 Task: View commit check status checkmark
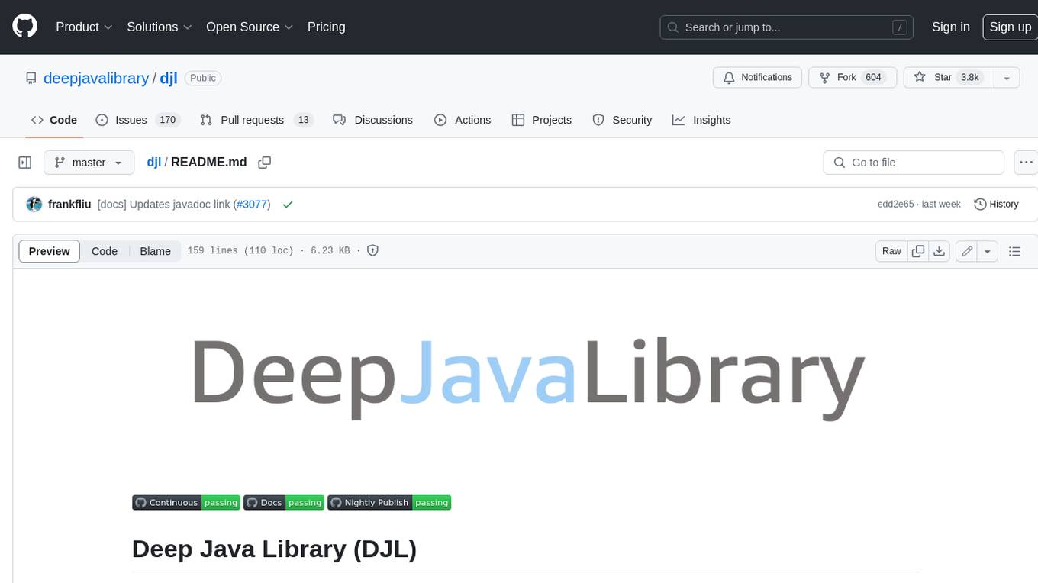288,205
